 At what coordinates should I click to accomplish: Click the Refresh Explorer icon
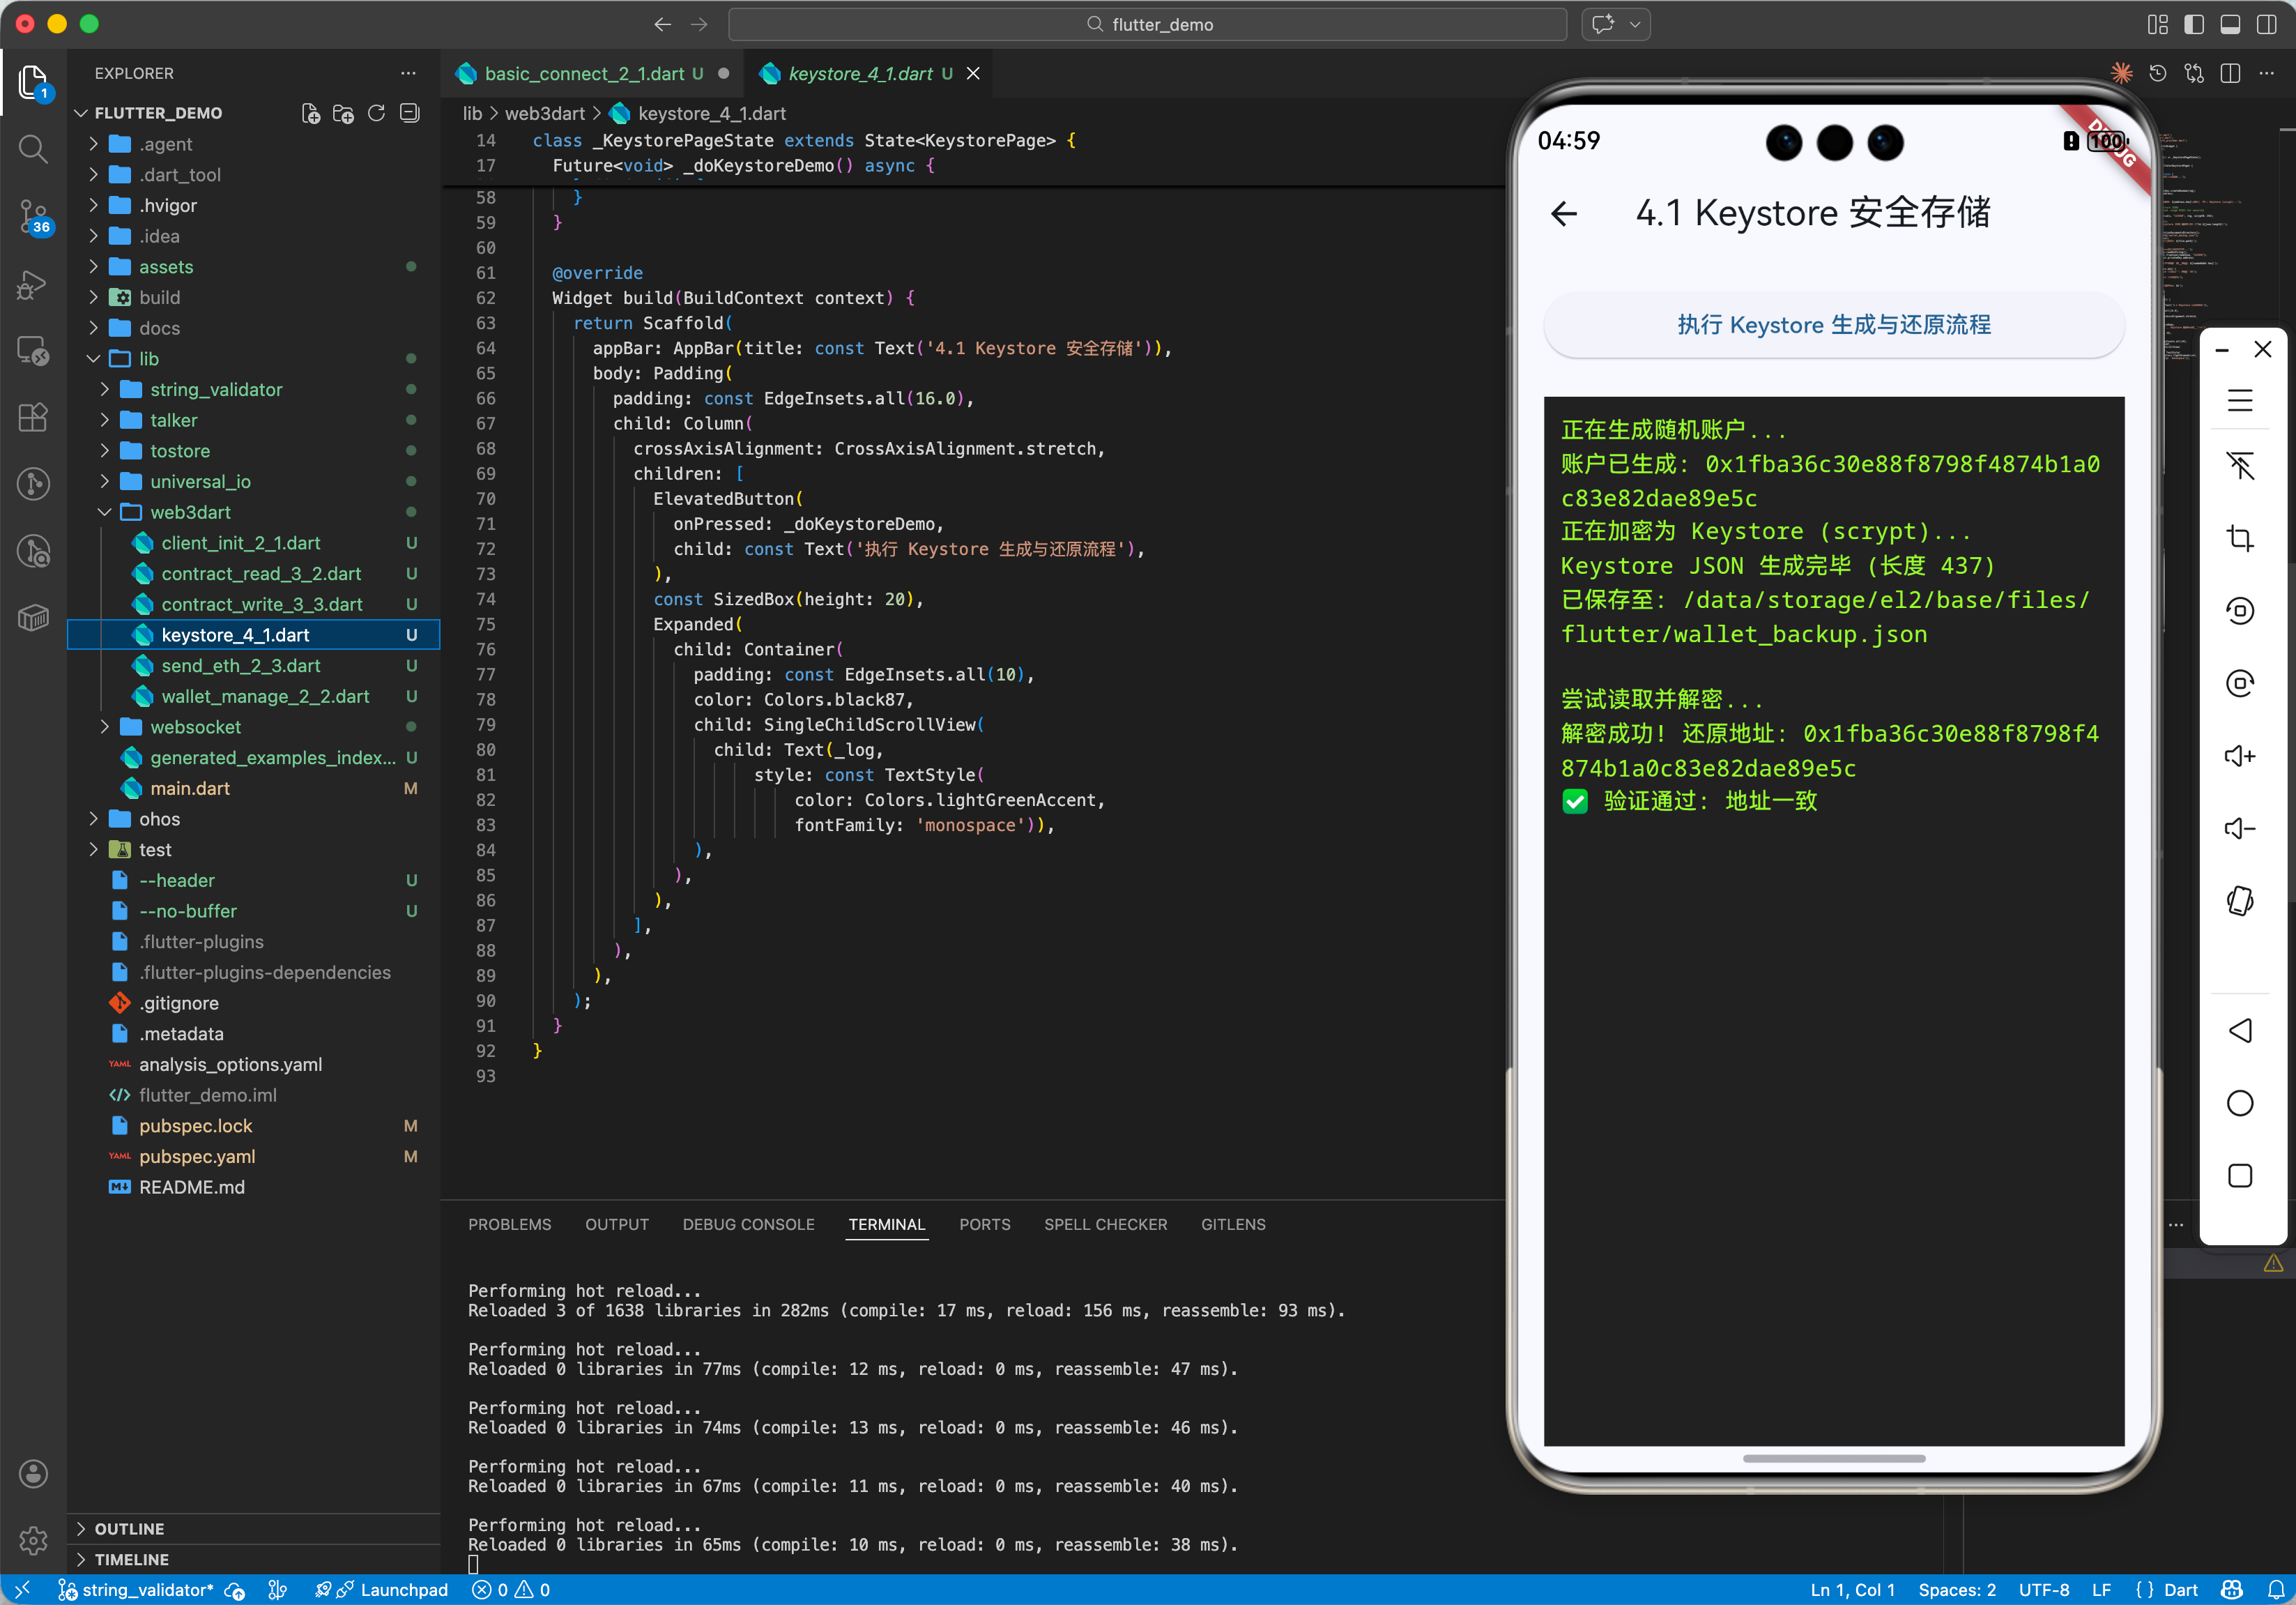coord(376,113)
